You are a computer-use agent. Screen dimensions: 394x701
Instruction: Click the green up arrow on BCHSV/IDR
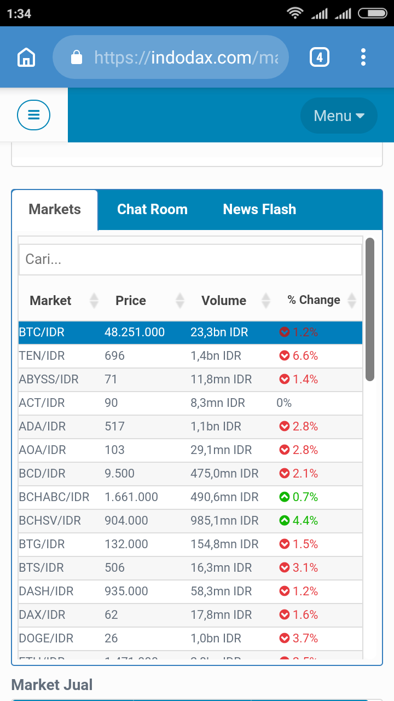(284, 521)
